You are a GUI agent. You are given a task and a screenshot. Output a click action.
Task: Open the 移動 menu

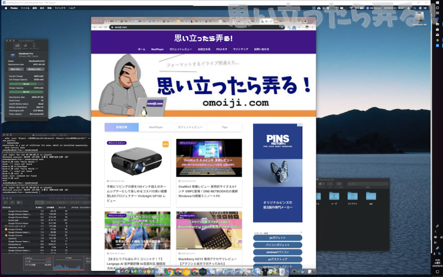coord(49,8)
